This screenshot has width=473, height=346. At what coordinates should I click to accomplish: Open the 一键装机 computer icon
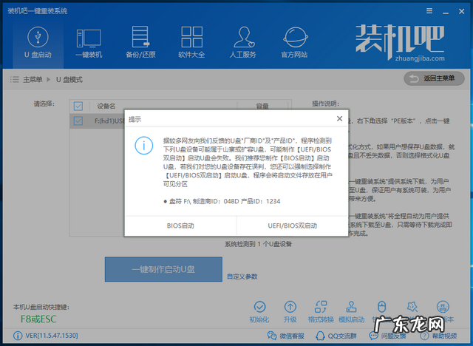(x=89, y=38)
